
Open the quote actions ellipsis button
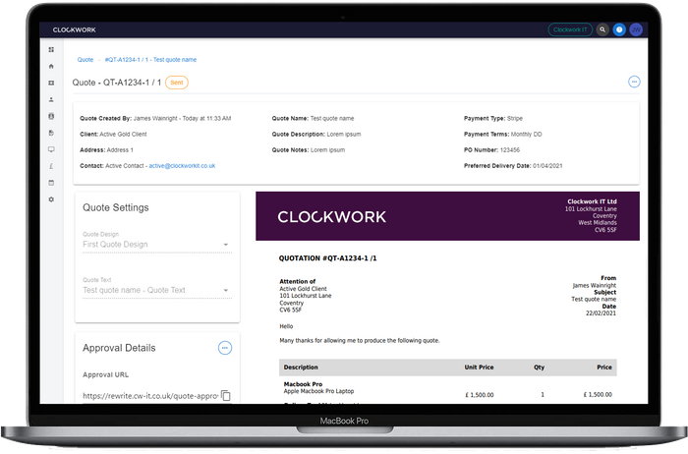point(634,82)
